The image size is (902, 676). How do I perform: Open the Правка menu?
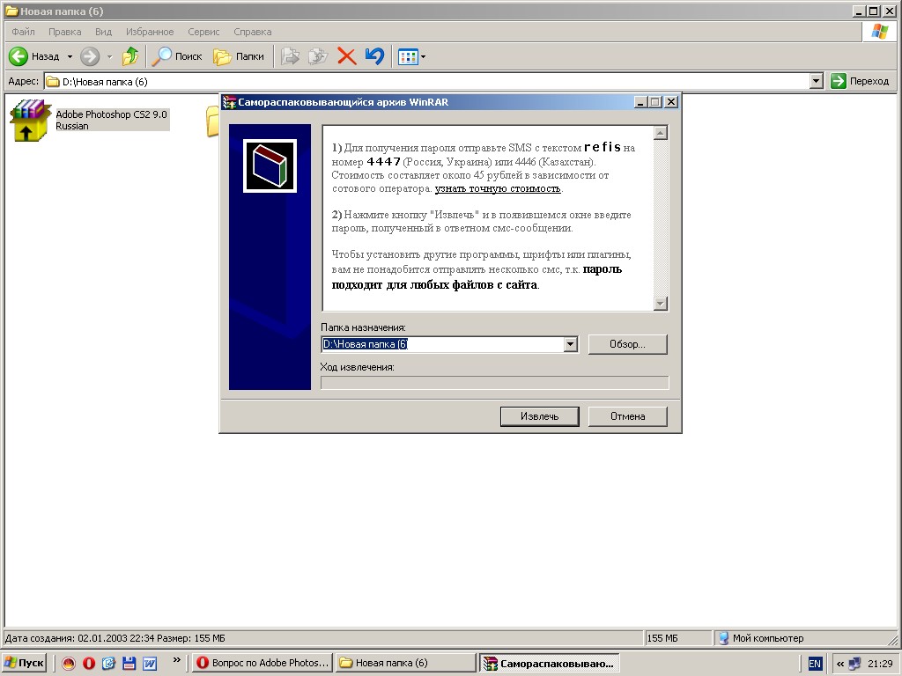pyautogui.click(x=64, y=32)
